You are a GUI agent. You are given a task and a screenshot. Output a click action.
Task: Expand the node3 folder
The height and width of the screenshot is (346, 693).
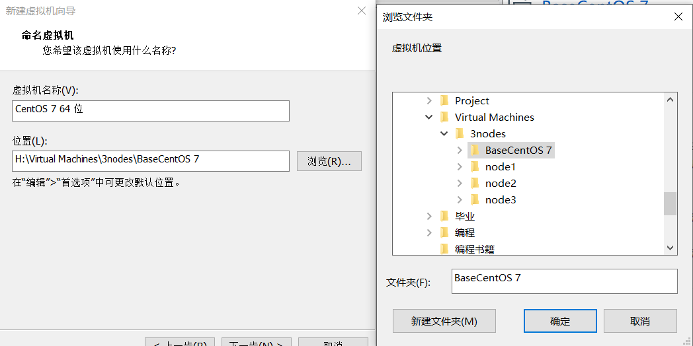click(460, 200)
